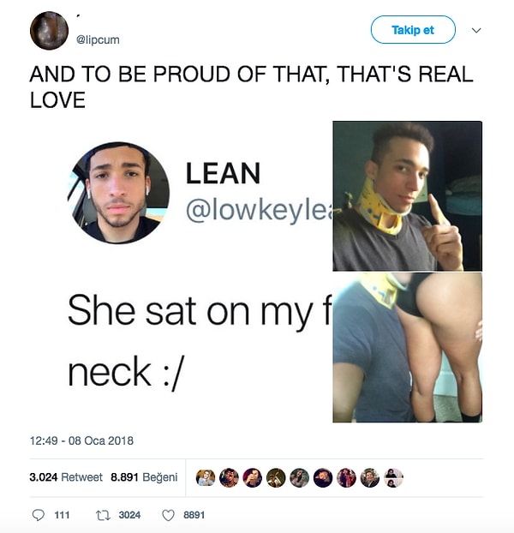The height and width of the screenshot is (533, 514).
Task: Open the @lipcum handle link
Action: [98, 39]
